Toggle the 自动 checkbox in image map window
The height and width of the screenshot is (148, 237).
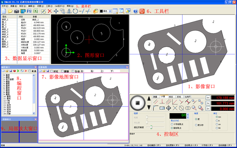tap(73, 71)
